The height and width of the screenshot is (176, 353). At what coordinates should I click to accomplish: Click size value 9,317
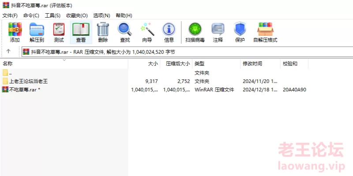[x=152, y=81]
